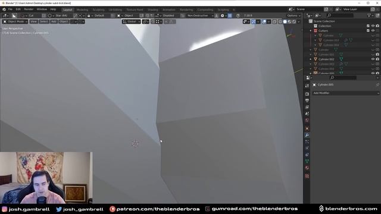381x214 pixels.
Task: Select the Modifier wrench properties tab
Action: [307, 135]
